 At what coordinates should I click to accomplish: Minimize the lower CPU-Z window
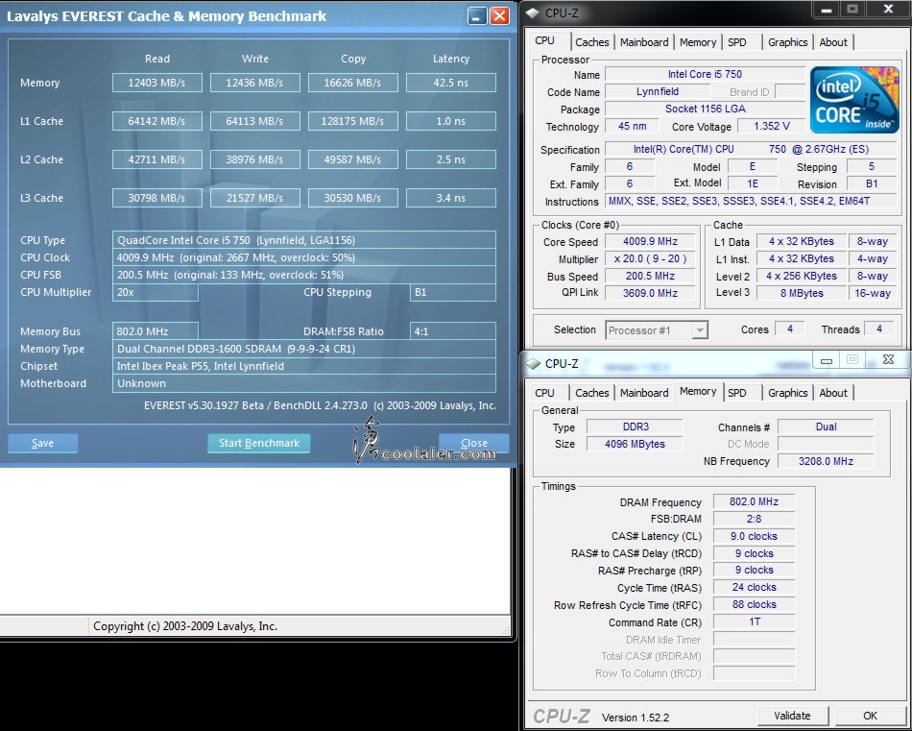(826, 360)
